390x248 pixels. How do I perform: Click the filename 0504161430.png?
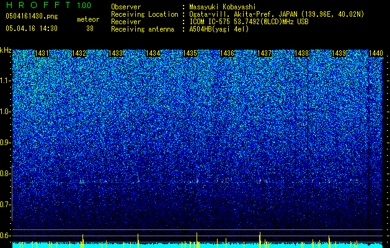(x=32, y=17)
